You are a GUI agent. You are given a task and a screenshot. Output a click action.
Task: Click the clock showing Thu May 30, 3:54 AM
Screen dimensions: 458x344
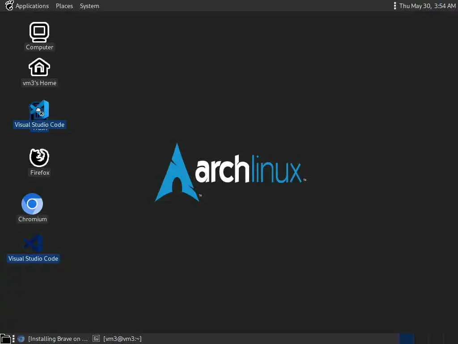pos(427,6)
